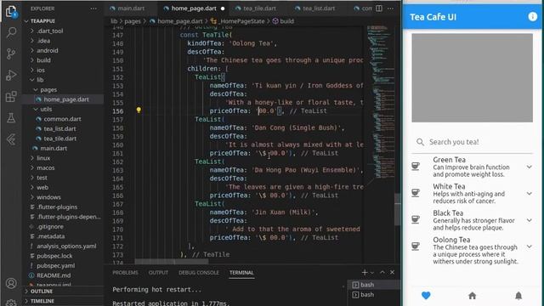This screenshot has width=544, height=306.
Task: Select the home_page.dart editor tab
Action: [x=193, y=8]
